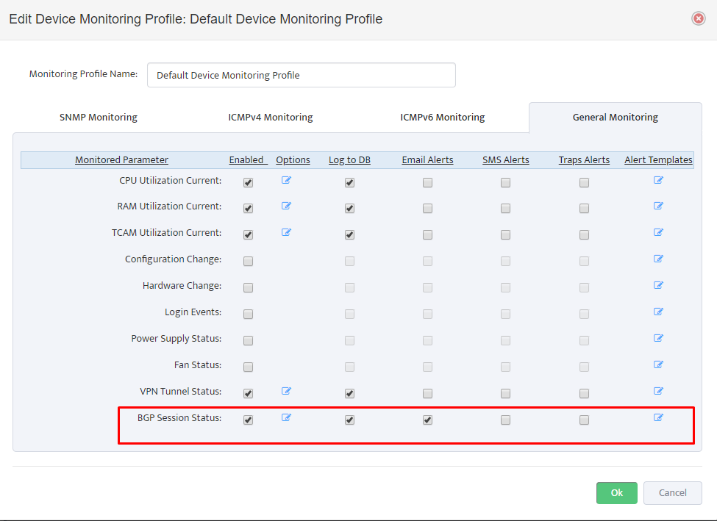
Task: Click the 'Hardware Change:' label
Action: click(182, 286)
